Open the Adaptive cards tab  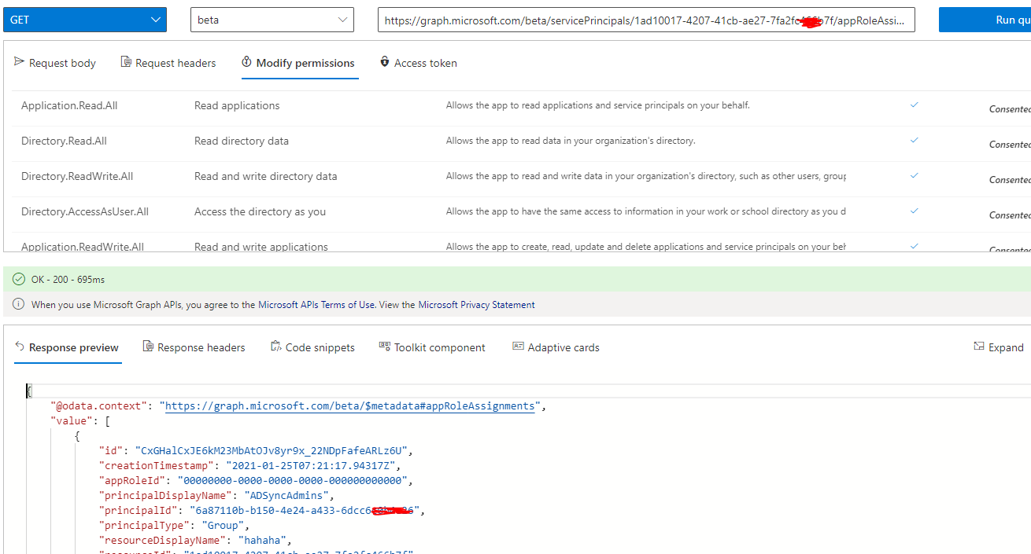point(556,347)
